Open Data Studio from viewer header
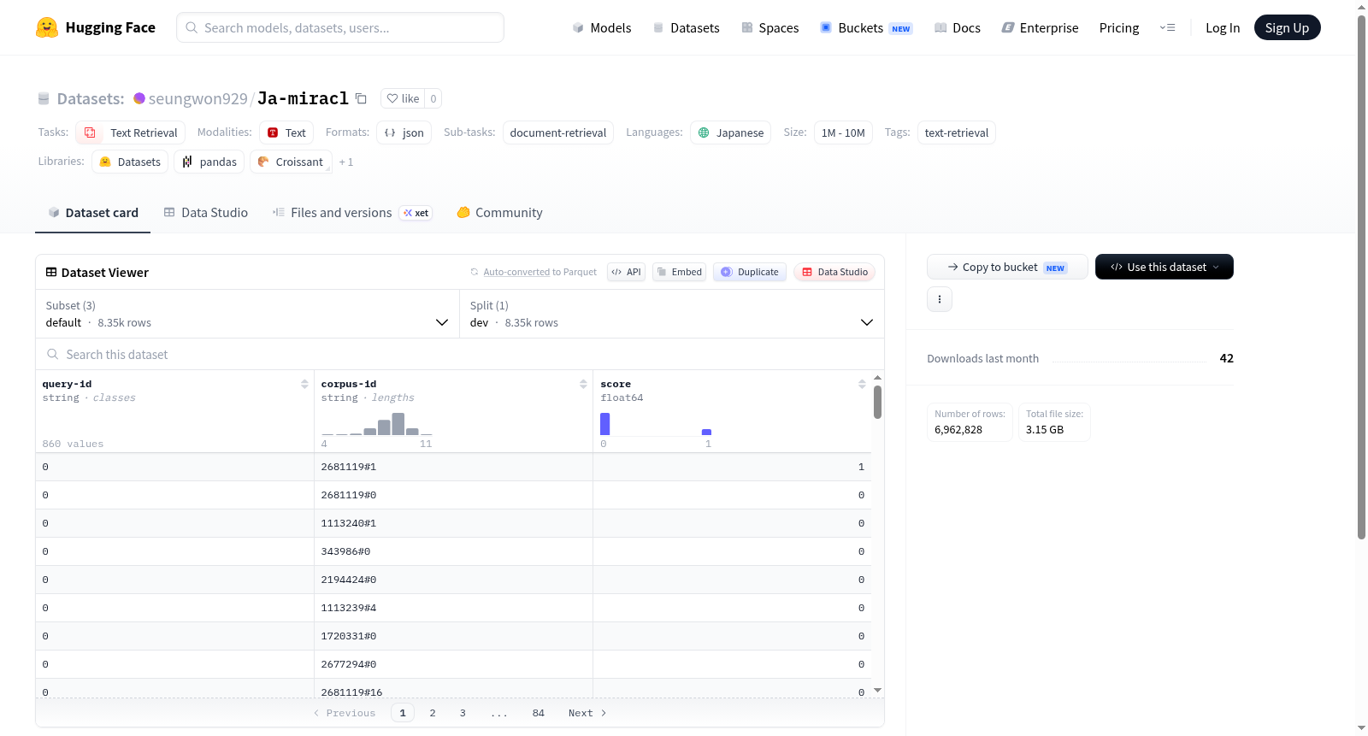The image size is (1368, 736). (834, 272)
